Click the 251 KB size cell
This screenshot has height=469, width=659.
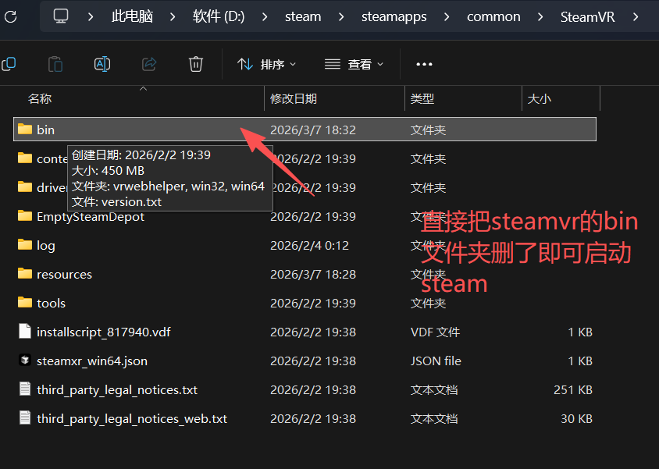pyautogui.click(x=573, y=390)
